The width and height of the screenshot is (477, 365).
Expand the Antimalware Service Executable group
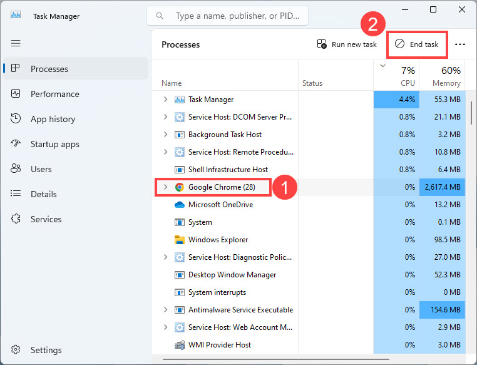(x=166, y=310)
